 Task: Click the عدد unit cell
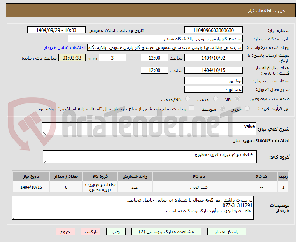[135, 187]
